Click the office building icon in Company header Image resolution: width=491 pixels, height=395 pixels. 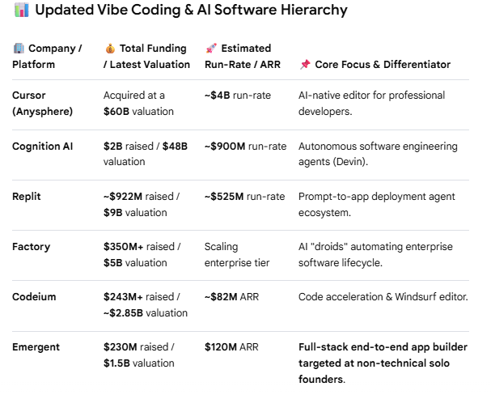(x=19, y=49)
